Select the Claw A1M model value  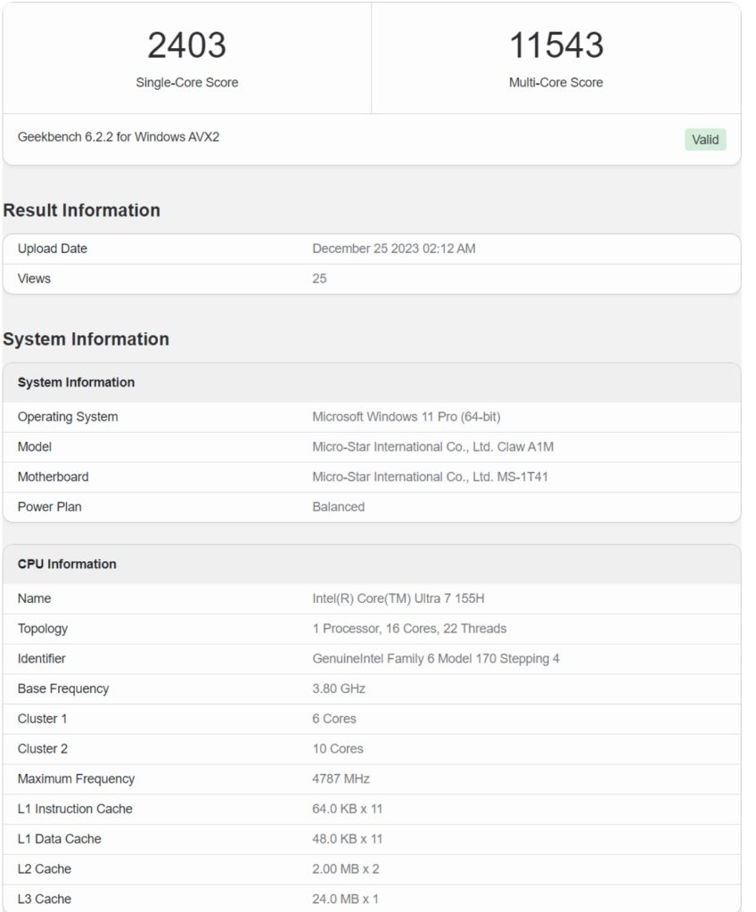[x=432, y=447]
